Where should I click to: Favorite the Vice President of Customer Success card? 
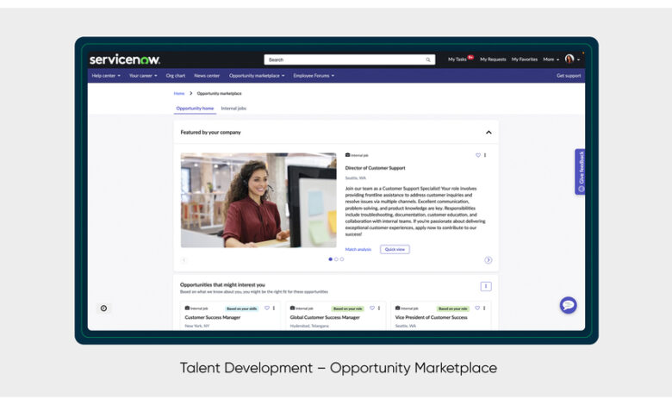coord(477,308)
